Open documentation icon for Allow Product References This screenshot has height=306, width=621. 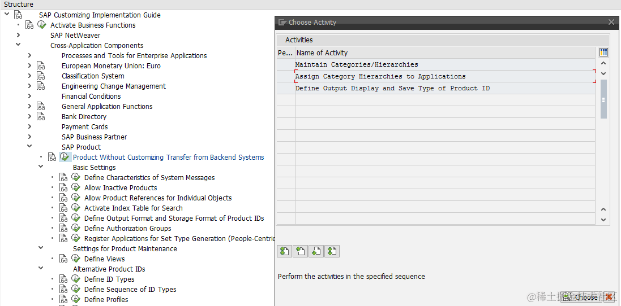[x=63, y=198]
